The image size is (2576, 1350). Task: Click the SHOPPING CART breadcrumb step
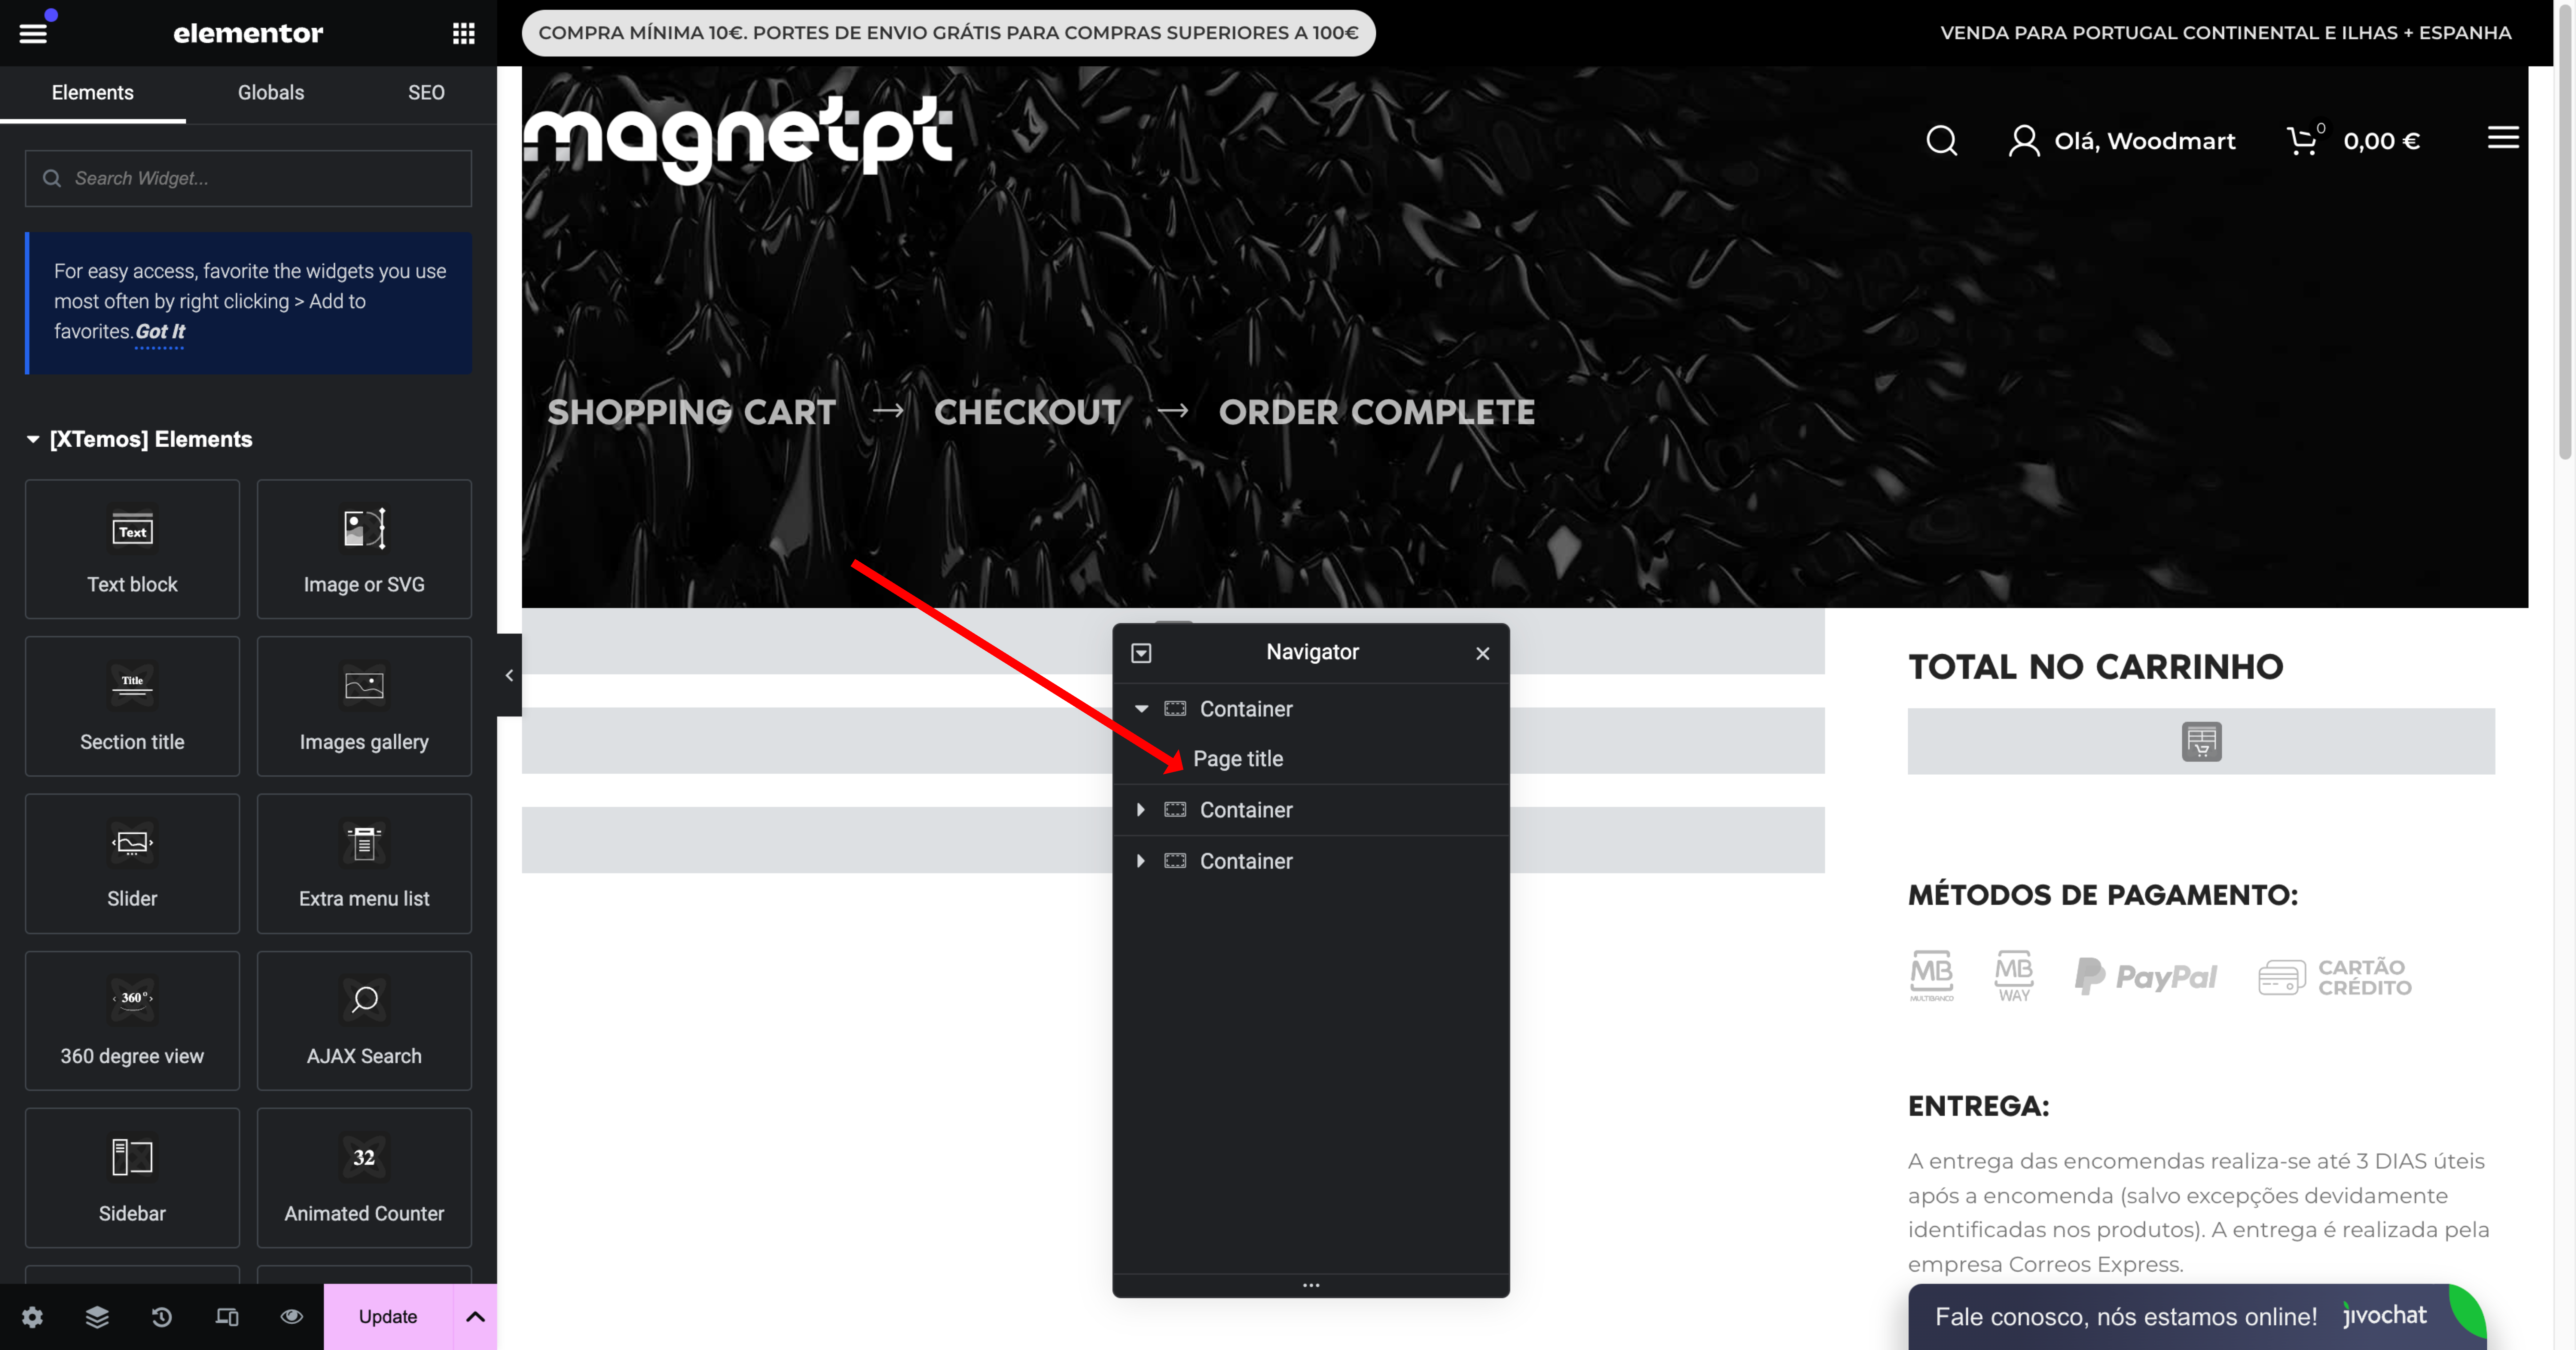[691, 412]
